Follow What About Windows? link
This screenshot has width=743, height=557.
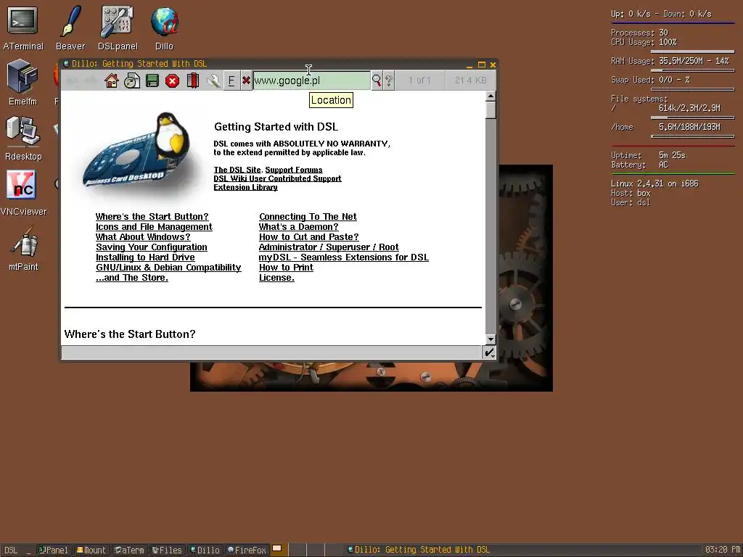143,237
